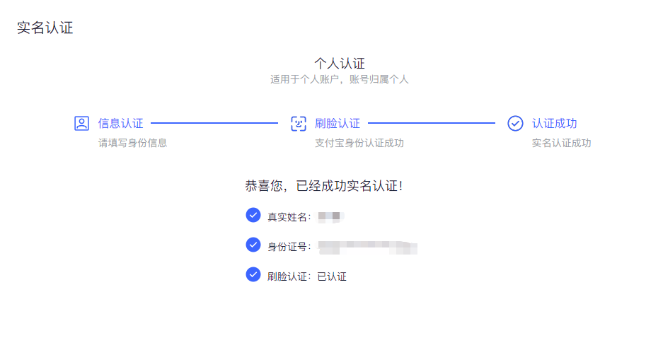Click the 刷脸认证 face scan icon
The height and width of the screenshot is (350, 646).
click(299, 123)
